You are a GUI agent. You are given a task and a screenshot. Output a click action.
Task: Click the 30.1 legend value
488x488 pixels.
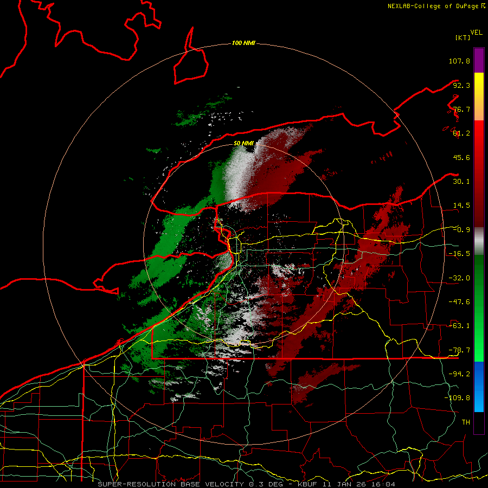click(x=461, y=182)
